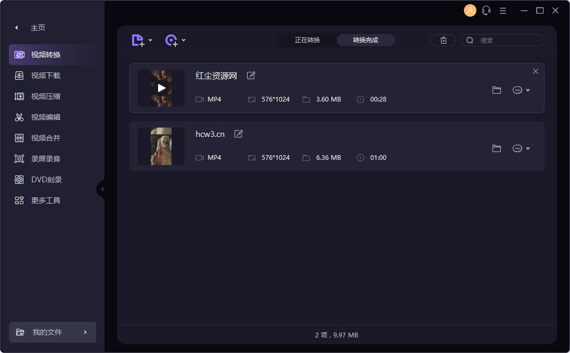The height and width of the screenshot is (353, 570).
Task: Play the 红尘资源网 video thumbnail
Action: coord(161,88)
